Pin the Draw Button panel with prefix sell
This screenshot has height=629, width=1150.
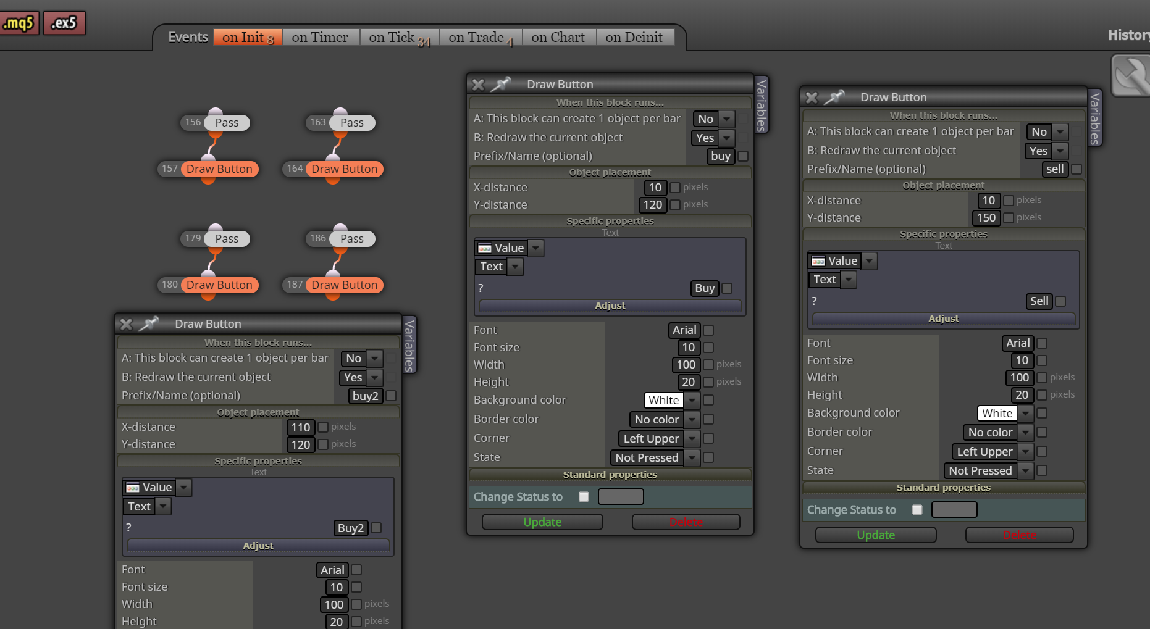(834, 96)
